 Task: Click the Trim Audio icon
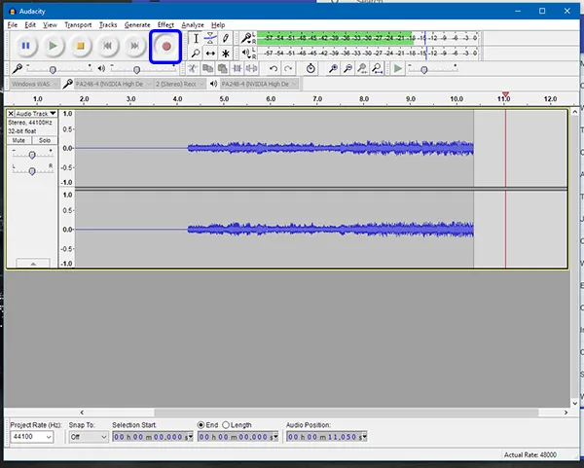tap(237, 68)
